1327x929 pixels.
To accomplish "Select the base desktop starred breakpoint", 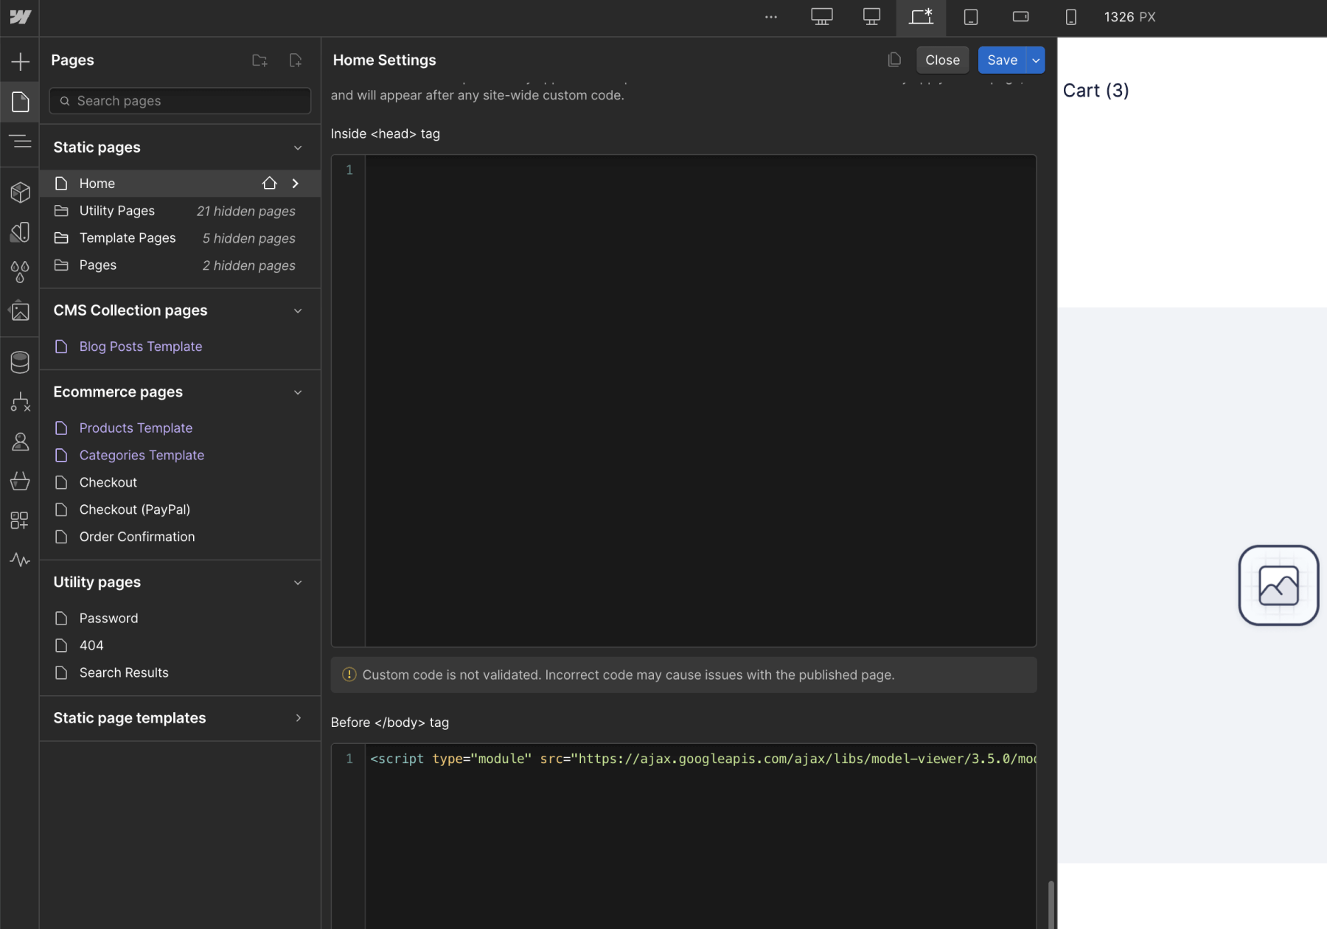I will [921, 17].
